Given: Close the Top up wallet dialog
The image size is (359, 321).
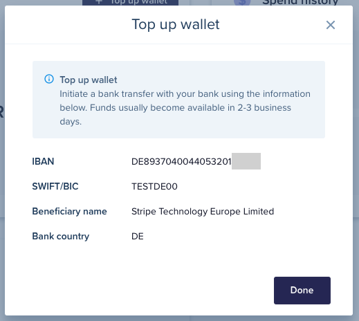Looking at the screenshot, I should click(x=331, y=25).
